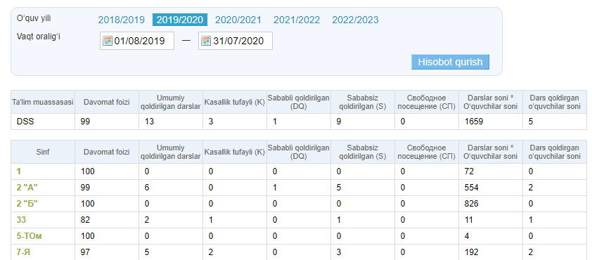
Task: Click the Vaqt oralig'i label
Action: (39, 37)
